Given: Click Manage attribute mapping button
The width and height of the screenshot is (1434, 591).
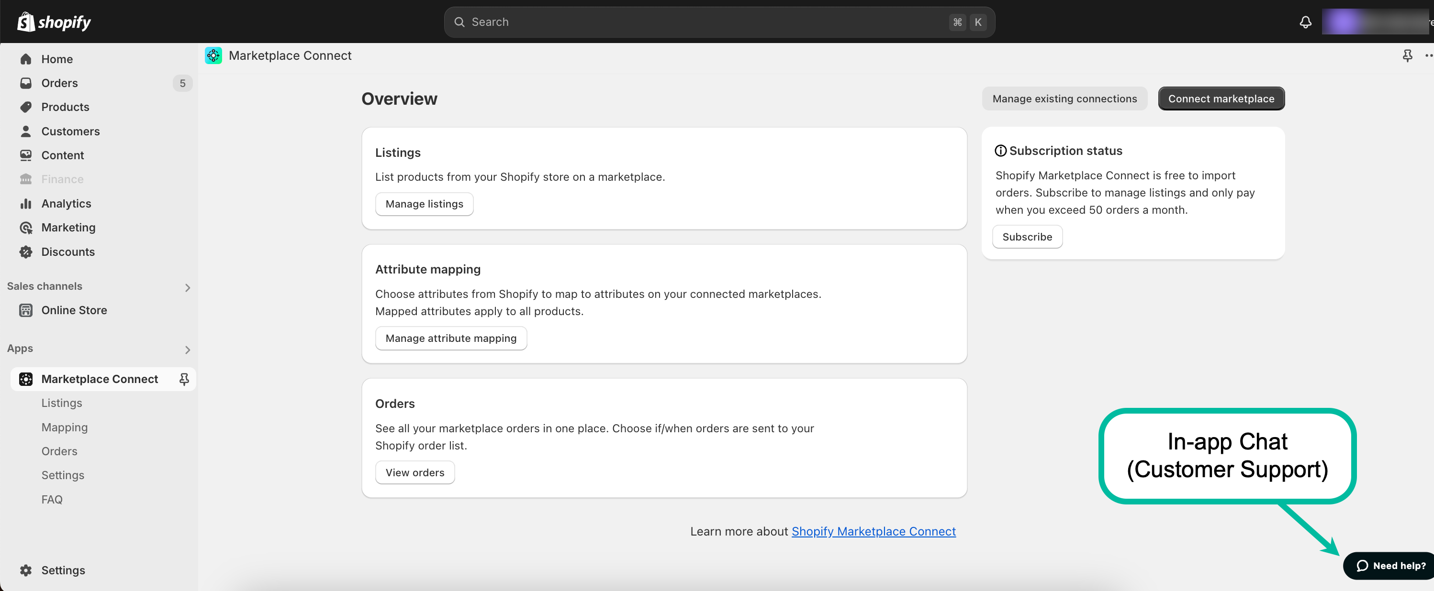Looking at the screenshot, I should pyautogui.click(x=451, y=338).
